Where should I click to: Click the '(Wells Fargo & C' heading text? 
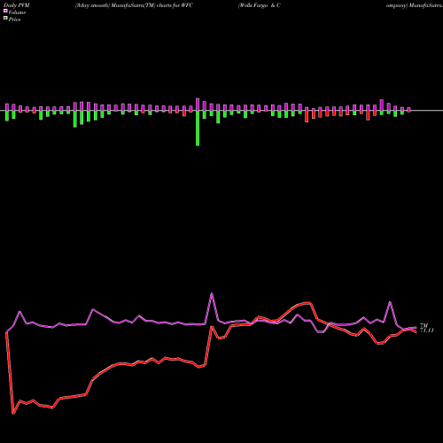[260, 5]
